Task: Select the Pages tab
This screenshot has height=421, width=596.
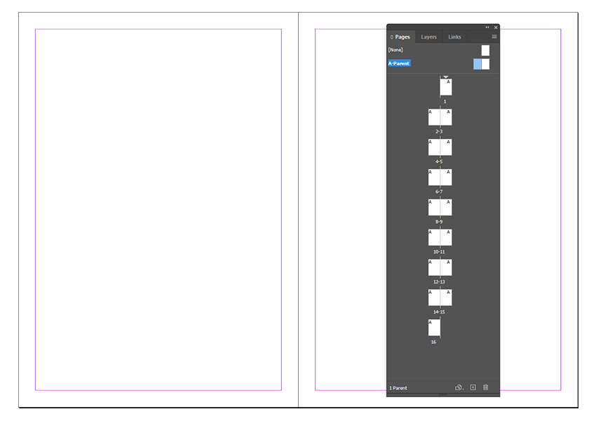Action: point(402,37)
